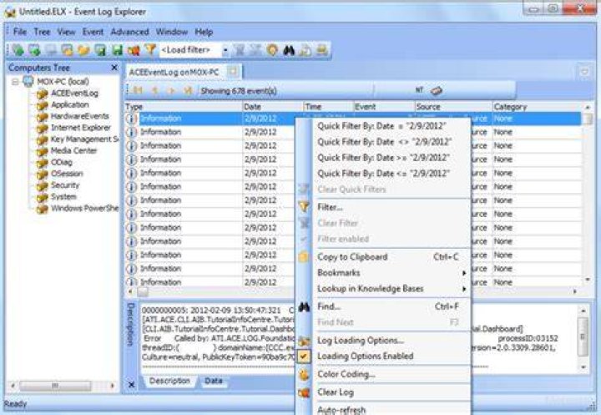Click the Category column header
601x415 pixels.
pos(538,107)
